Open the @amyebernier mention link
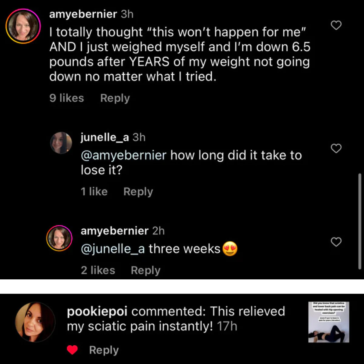Image resolution: width=364 pixels, height=364 pixels. tap(123, 155)
